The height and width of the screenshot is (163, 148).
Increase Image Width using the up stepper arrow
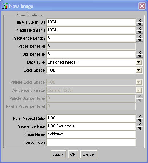click(139, 20)
